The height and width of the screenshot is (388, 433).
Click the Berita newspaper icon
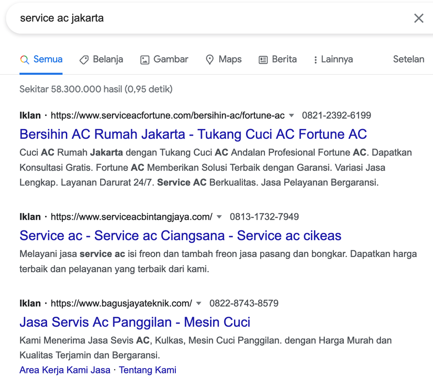(263, 60)
